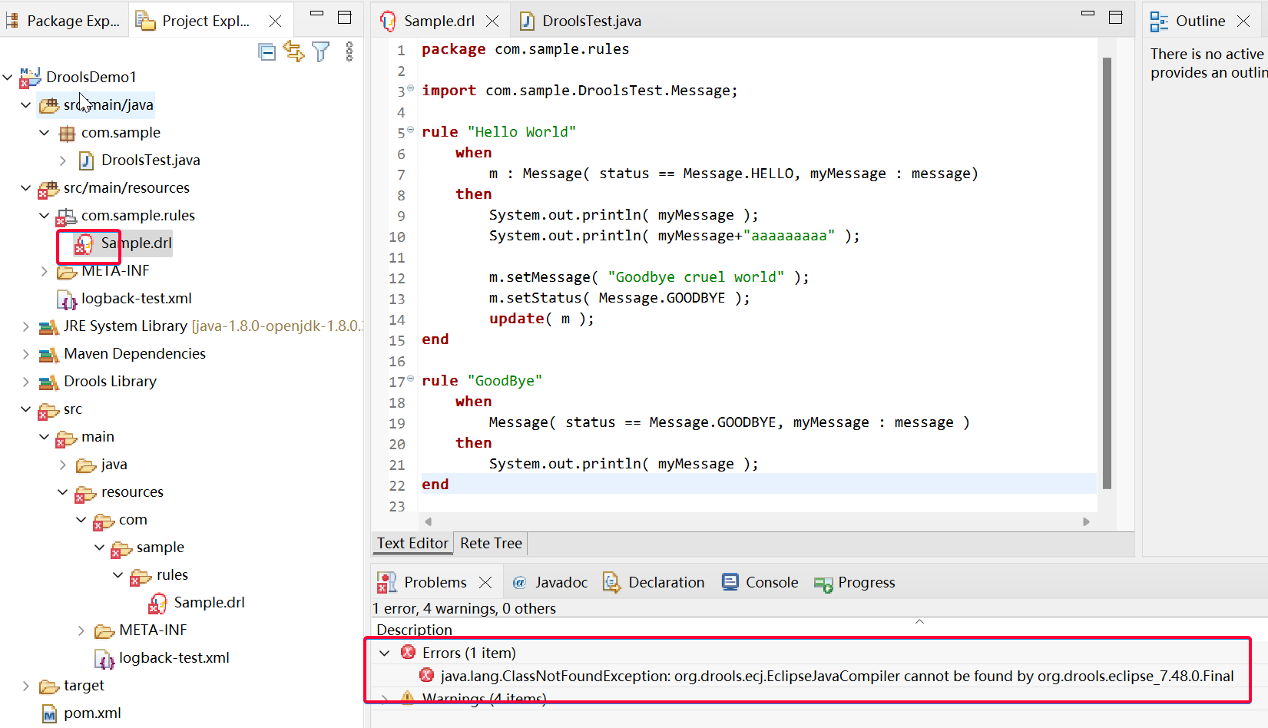1268x728 pixels.
Task: Click the horizontal scrollbar right arrow
Action: click(1086, 521)
